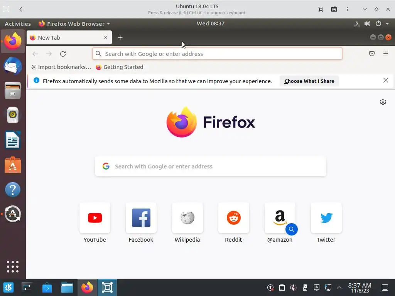Open network connections tray icon

pyautogui.click(x=328, y=288)
